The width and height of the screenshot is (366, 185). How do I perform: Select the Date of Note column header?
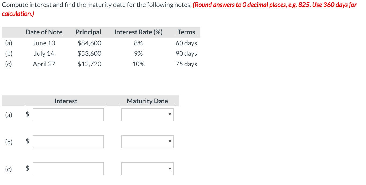pos(44,32)
